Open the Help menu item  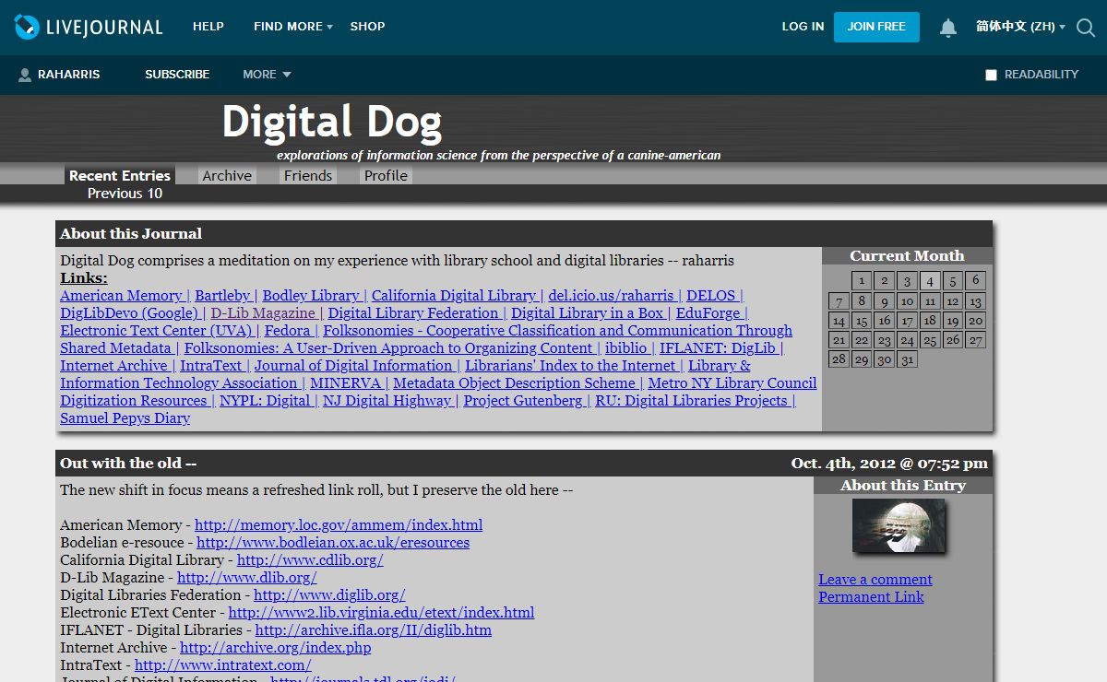pos(208,27)
